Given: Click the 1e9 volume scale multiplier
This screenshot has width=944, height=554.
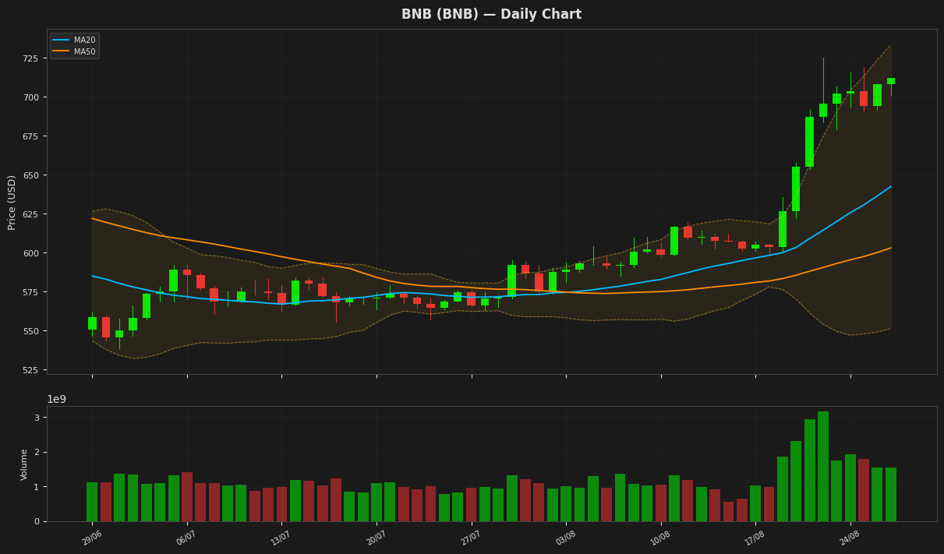Looking at the screenshot, I should point(56,400).
